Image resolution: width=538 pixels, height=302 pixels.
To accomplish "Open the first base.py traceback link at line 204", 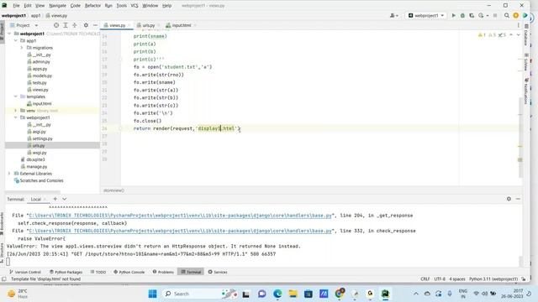I will click(x=181, y=216).
